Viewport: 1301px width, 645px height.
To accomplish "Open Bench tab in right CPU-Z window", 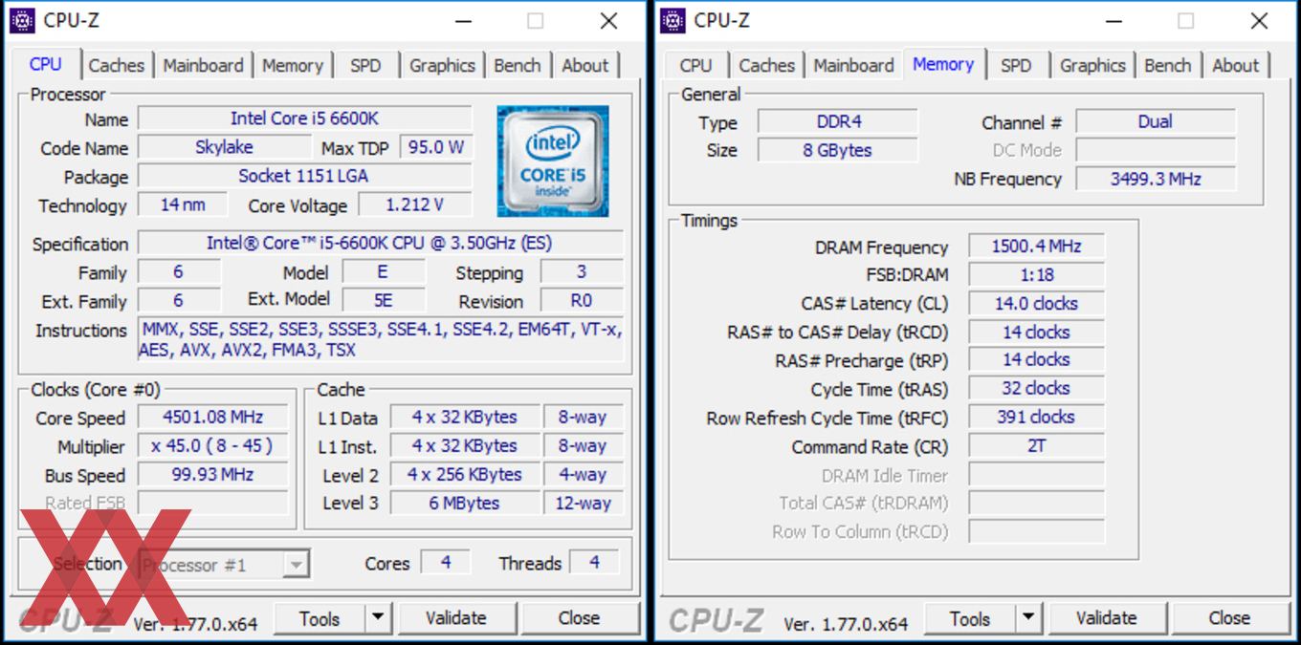I will pos(1168,66).
